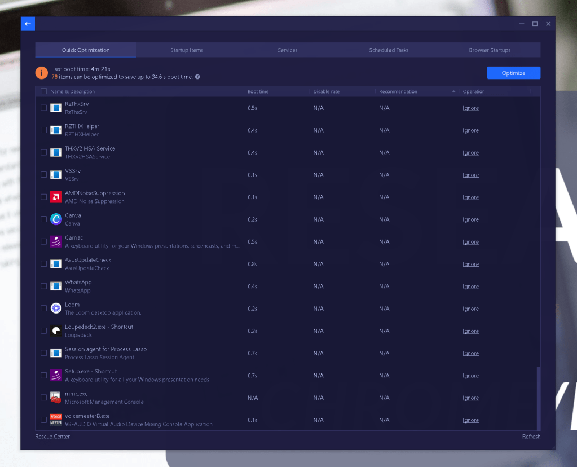Click the Loupedeck2.exe shortcut icon
Image resolution: width=577 pixels, height=467 pixels.
[x=56, y=331]
